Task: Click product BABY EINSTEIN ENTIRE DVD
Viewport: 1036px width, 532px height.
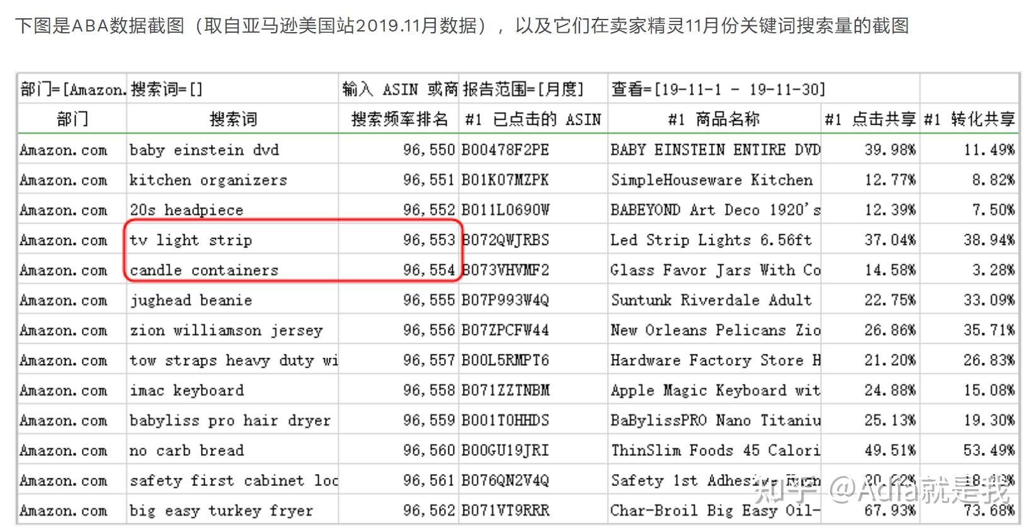Action: [x=715, y=150]
